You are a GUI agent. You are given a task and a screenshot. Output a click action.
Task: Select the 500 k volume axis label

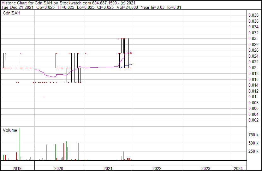(254, 143)
